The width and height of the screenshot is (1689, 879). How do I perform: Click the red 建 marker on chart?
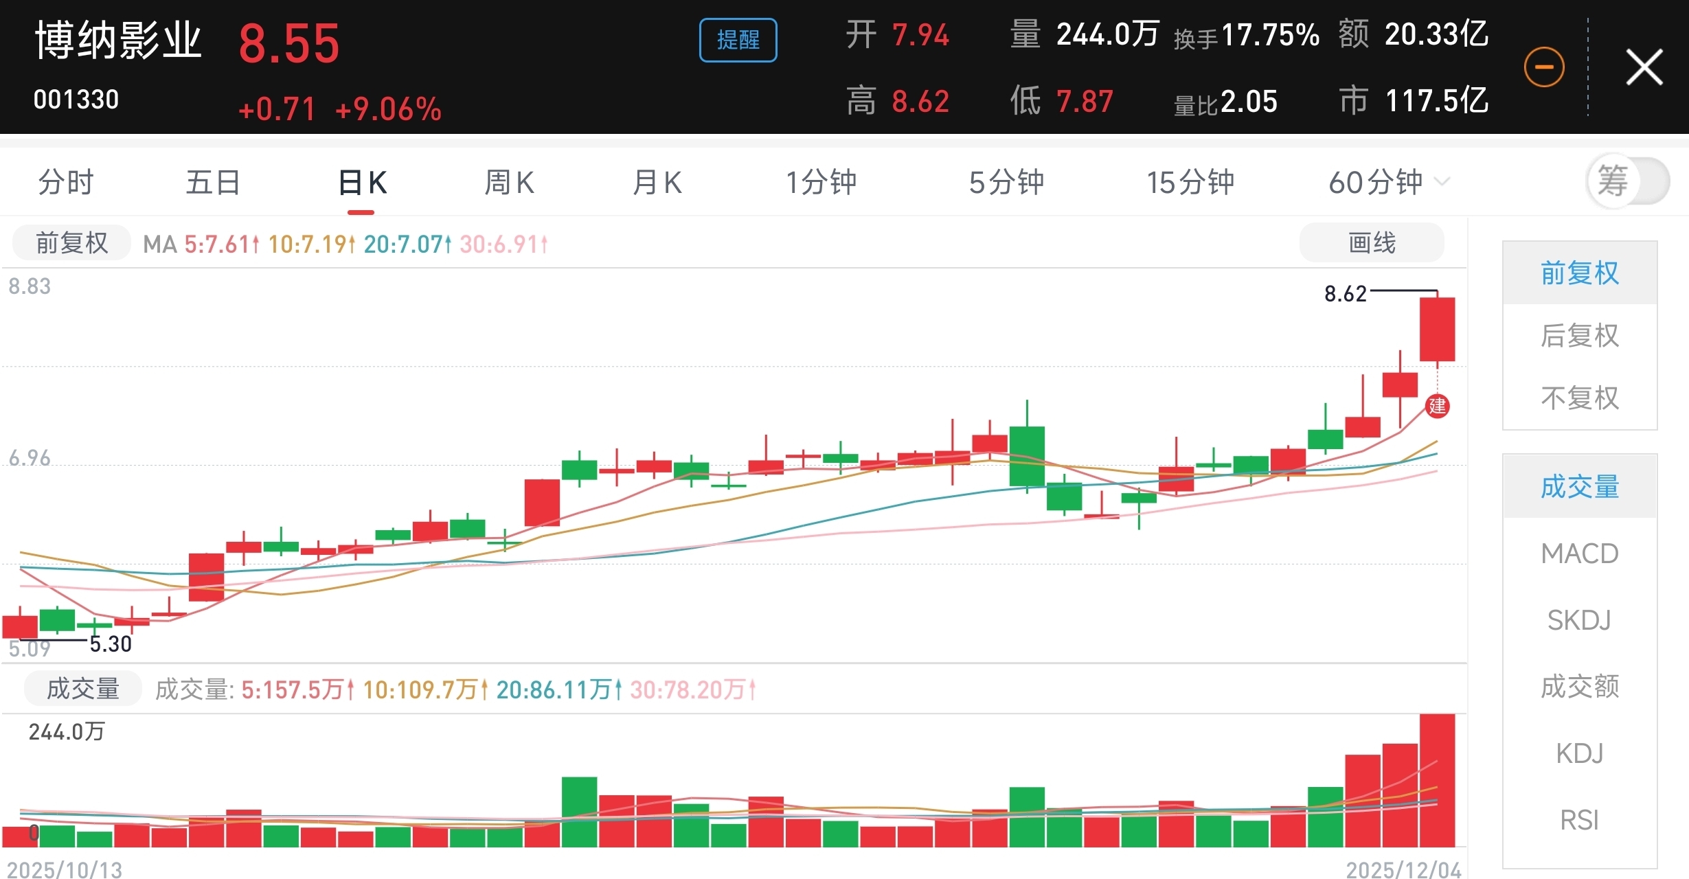click(1437, 406)
